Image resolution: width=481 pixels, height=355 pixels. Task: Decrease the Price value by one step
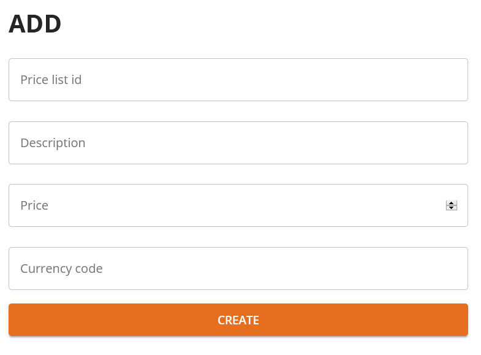click(x=452, y=208)
